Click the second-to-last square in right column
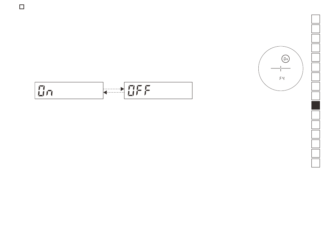The width and height of the screenshot is (323, 228). pyautogui.click(x=316, y=153)
